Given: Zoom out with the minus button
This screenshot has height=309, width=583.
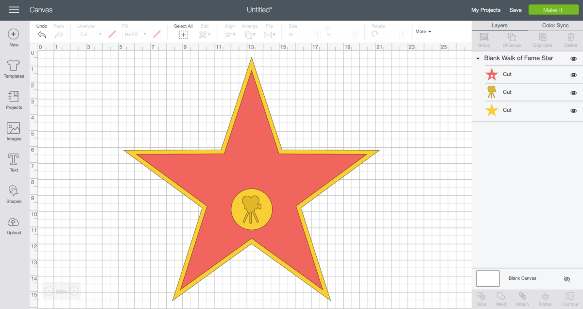Looking at the screenshot, I should click(49, 291).
